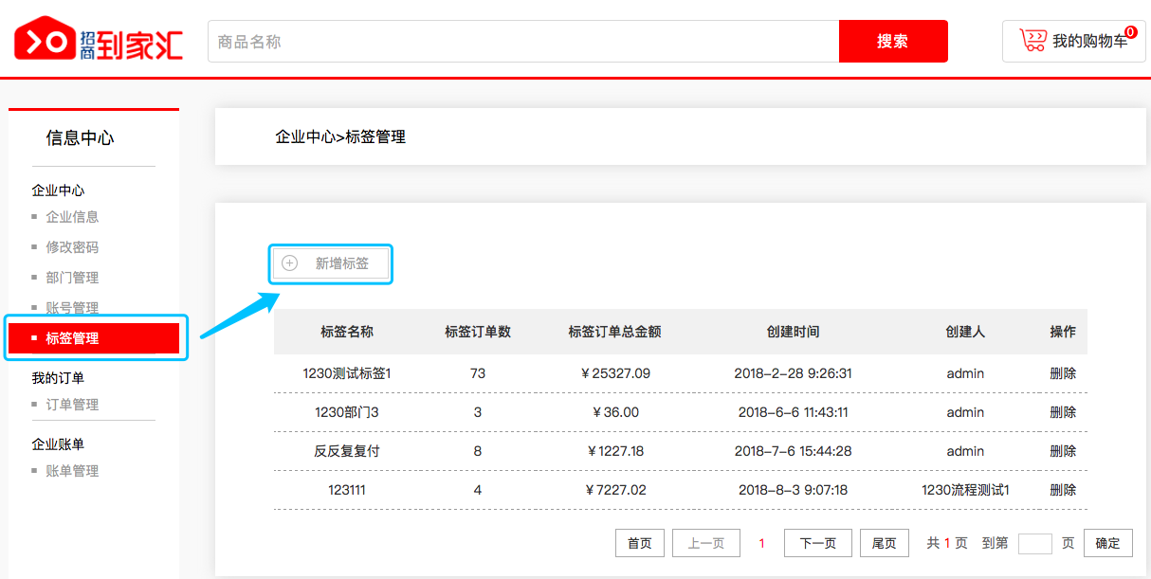Screen dimensions: 1151x579
Task: Go to 下一页 next page
Action: 817,543
